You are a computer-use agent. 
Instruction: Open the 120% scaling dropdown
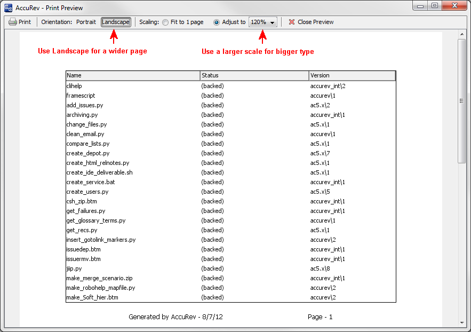pyautogui.click(x=263, y=22)
